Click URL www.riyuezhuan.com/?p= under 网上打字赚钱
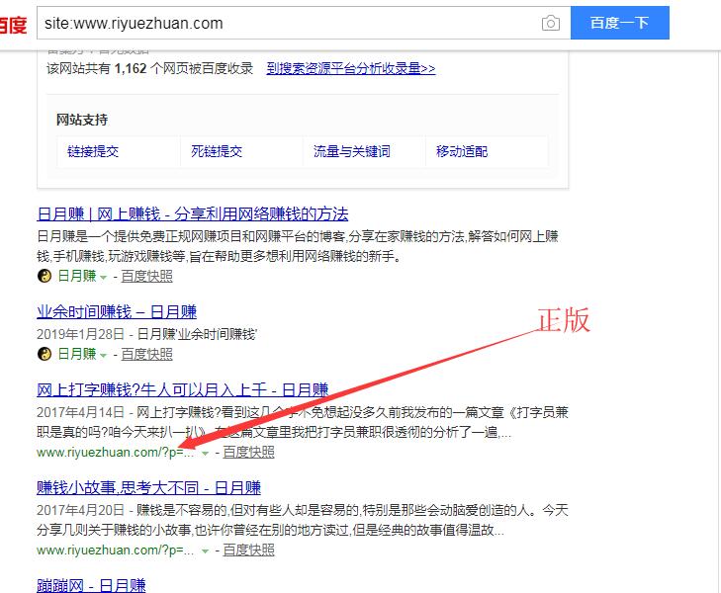The image size is (721, 593). [116, 453]
